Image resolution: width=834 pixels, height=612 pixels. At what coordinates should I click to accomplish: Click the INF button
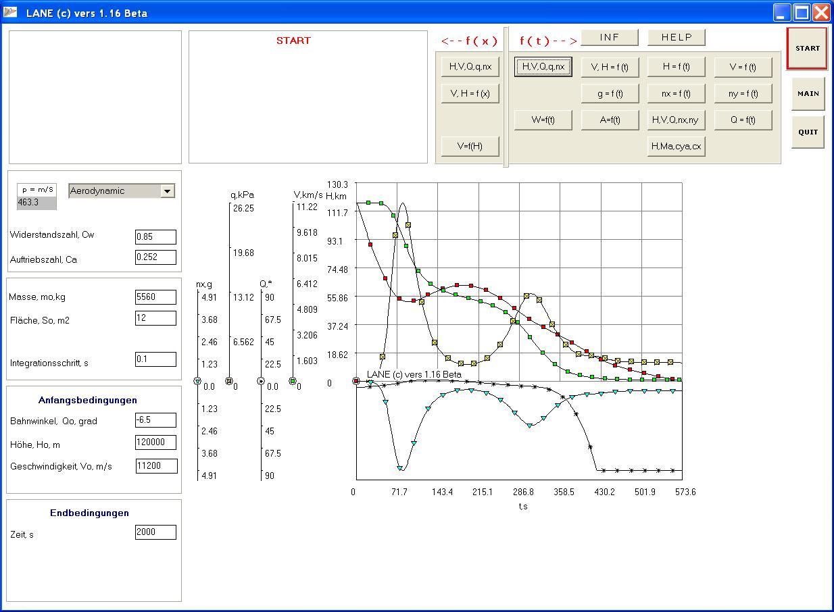pyautogui.click(x=610, y=37)
